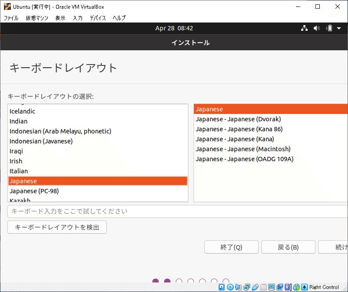348x292 pixels.
Task: Click the keyboard test input field
Action: click(x=177, y=211)
